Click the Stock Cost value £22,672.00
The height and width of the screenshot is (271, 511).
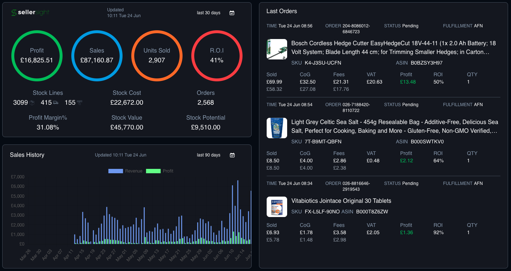(x=127, y=103)
